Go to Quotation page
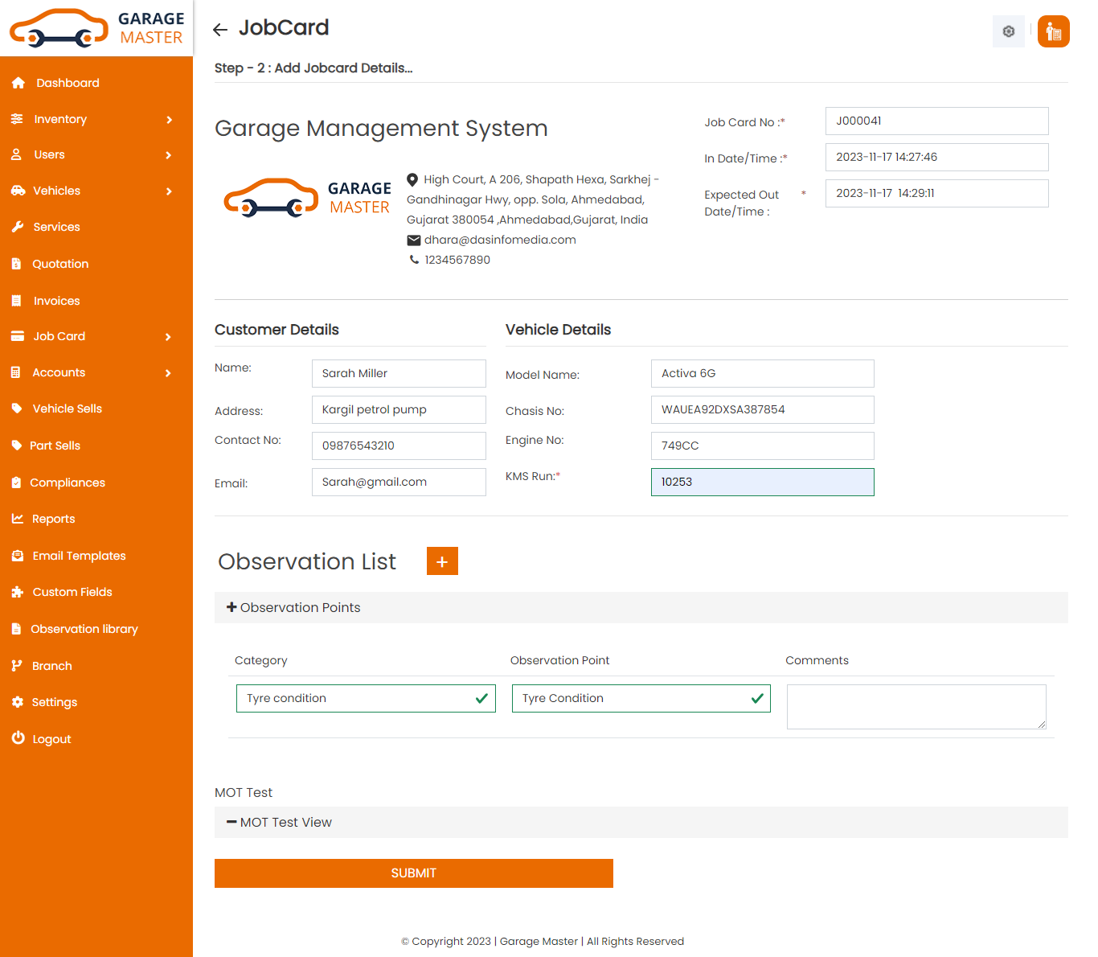This screenshot has width=1098, height=957. [60, 264]
